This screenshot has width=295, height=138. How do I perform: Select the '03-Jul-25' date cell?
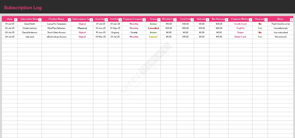click(10, 33)
